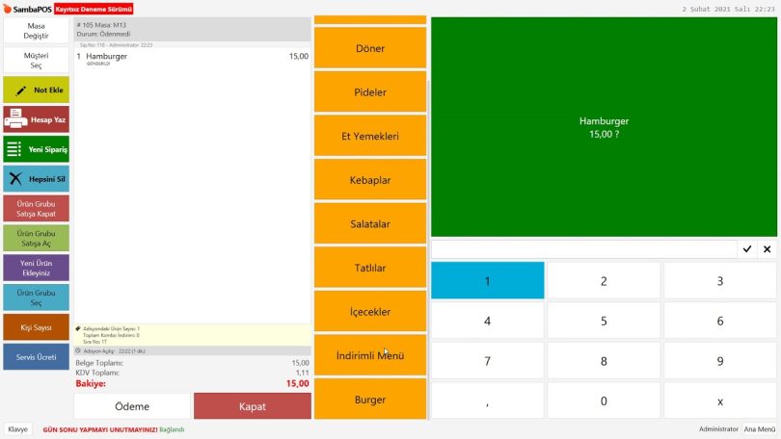Tap keypad number 1
Viewport: 781px width, 439px height.
tap(487, 281)
